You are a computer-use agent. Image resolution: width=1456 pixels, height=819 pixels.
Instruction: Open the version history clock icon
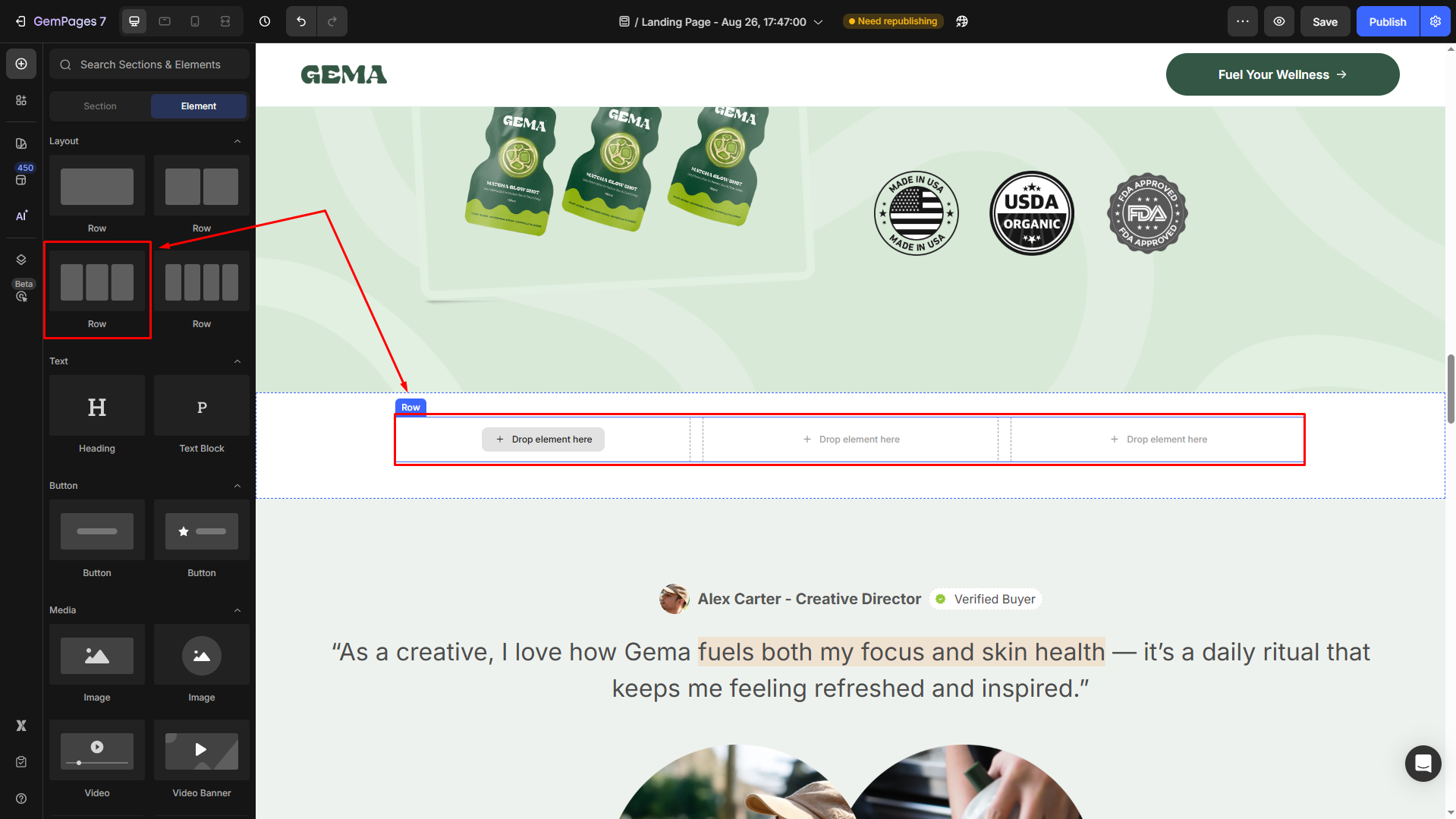tap(265, 21)
